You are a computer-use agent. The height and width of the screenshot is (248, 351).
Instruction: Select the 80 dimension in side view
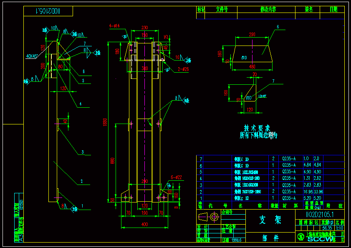61,66
